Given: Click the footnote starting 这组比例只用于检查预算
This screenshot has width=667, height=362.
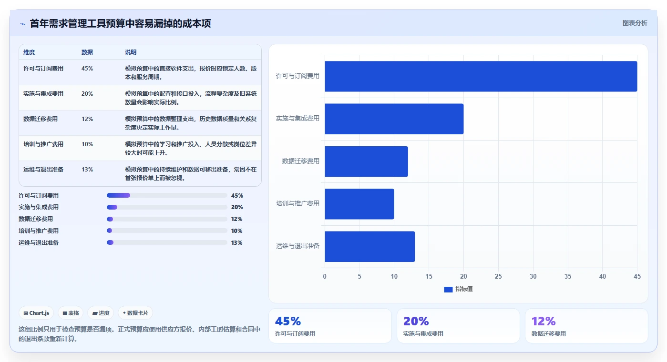Looking at the screenshot, I should coord(140,334).
